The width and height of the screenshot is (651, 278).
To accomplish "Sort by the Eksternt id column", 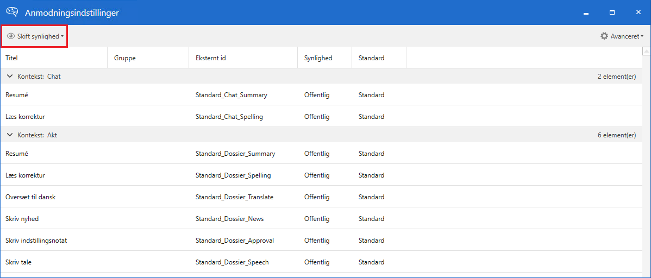I will coord(243,58).
